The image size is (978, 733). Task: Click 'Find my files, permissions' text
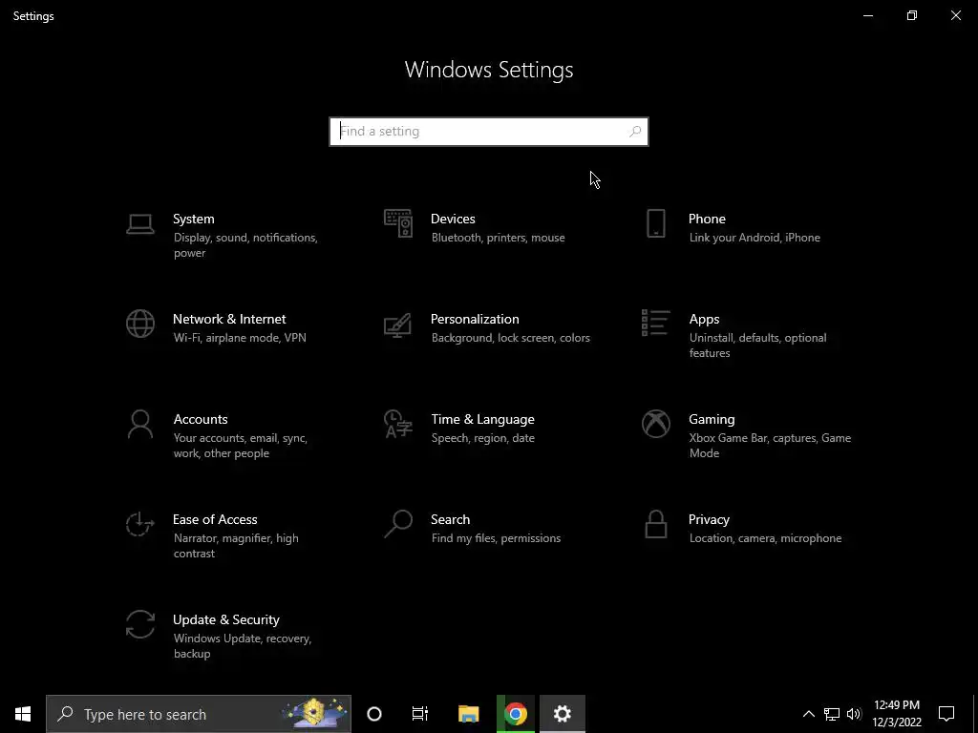coord(496,538)
